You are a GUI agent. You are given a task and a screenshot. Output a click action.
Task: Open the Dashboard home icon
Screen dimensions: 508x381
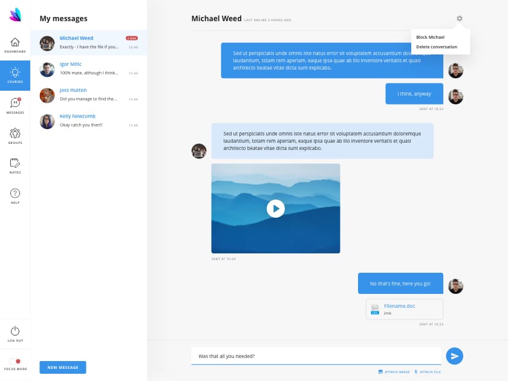[15, 42]
